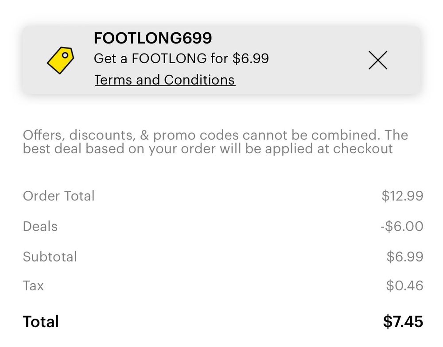Click the $12.99 order total amount

click(402, 196)
